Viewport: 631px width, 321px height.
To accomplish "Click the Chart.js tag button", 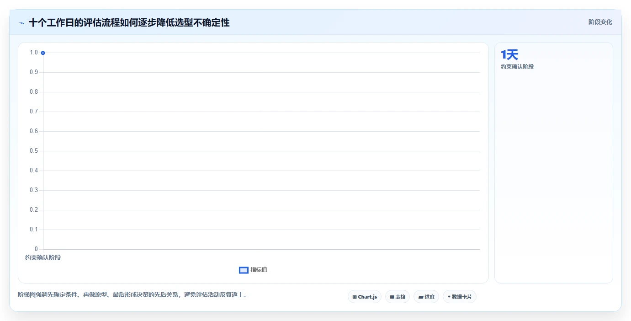I will coord(365,297).
